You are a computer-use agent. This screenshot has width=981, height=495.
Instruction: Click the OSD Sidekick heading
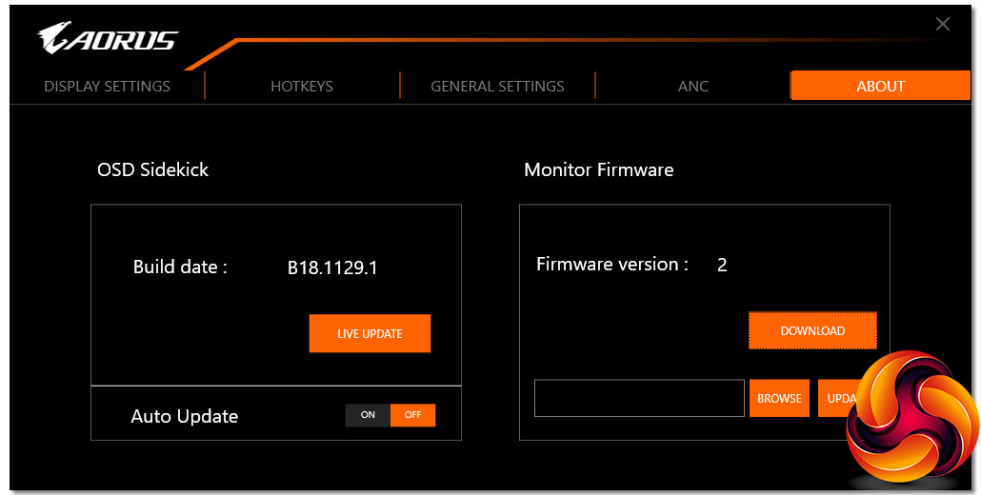(152, 170)
